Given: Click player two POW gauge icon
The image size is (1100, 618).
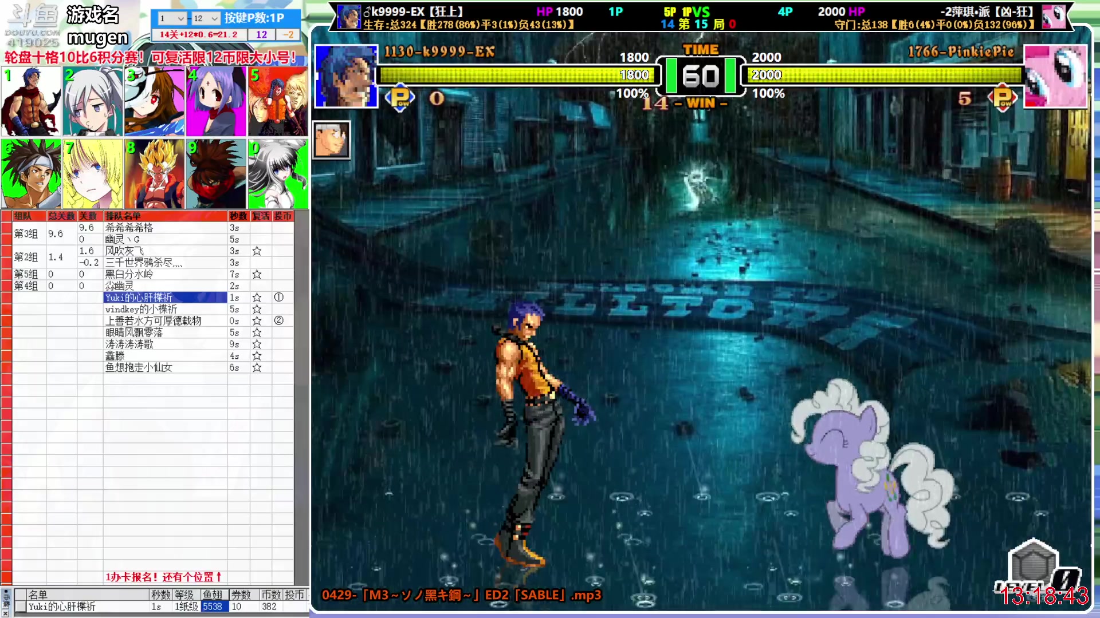Looking at the screenshot, I should [x=1003, y=98].
